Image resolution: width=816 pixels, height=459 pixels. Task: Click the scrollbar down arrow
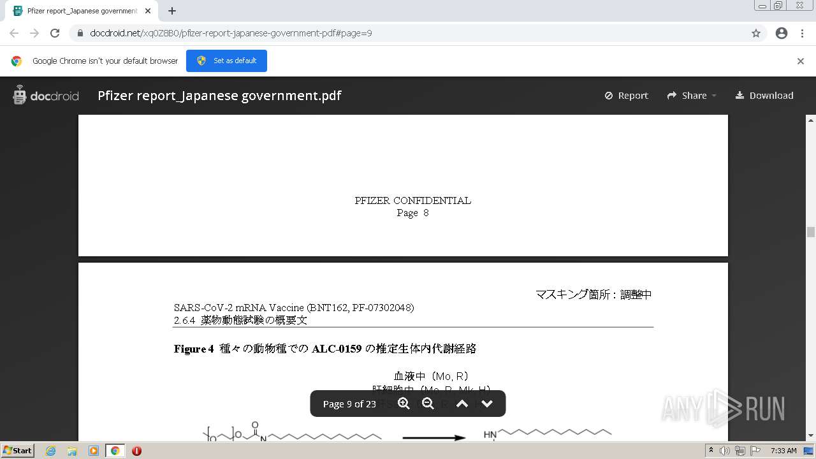[811, 435]
